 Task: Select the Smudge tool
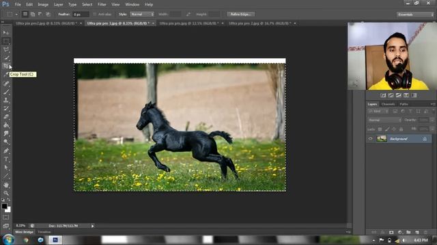[x=6, y=133]
